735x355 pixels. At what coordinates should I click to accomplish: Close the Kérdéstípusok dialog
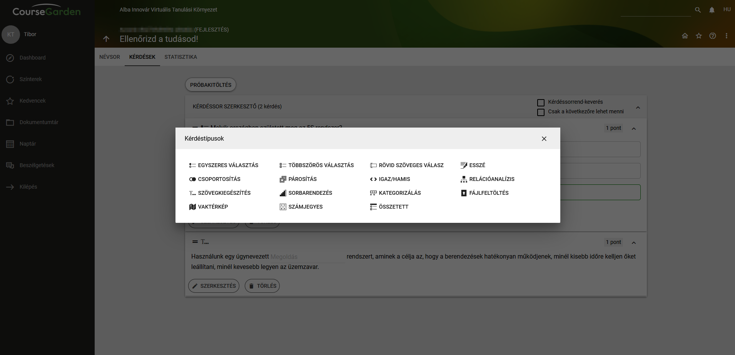(544, 139)
